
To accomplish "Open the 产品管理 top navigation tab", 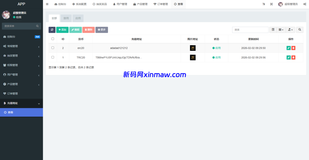I will [140, 4].
